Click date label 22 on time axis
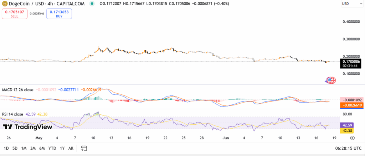 coord(165,138)
